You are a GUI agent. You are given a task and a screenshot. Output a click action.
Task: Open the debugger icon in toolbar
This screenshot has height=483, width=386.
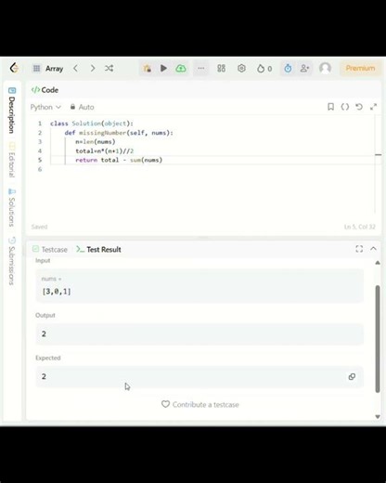click(148, 68)
